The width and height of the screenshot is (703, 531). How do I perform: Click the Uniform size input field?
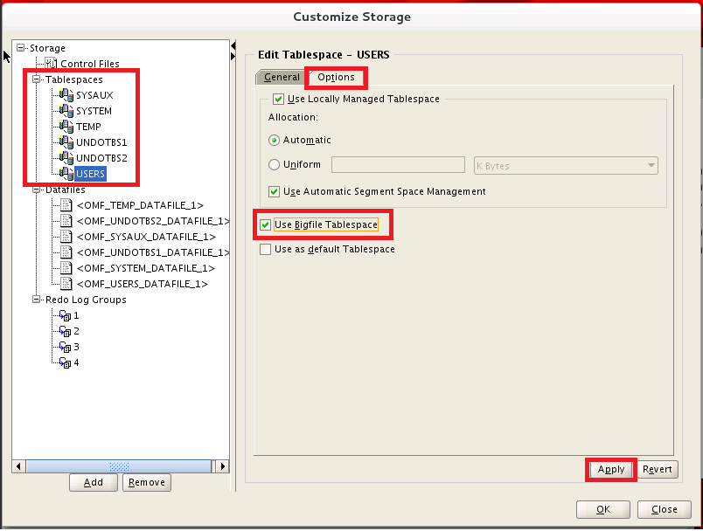[x=398, y=165]
